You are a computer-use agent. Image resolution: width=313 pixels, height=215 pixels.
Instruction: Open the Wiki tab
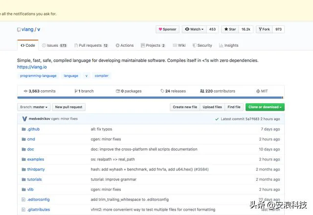(179, 45)
